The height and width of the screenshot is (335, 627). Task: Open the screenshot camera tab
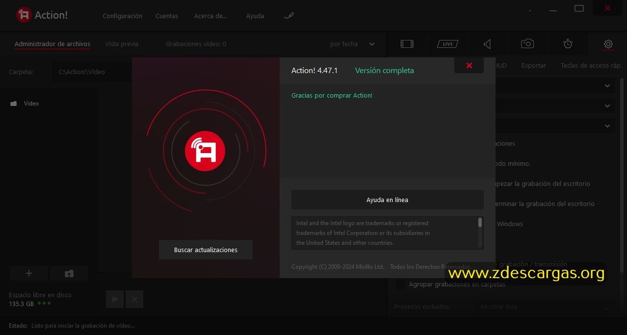click(x=527, y=44)
